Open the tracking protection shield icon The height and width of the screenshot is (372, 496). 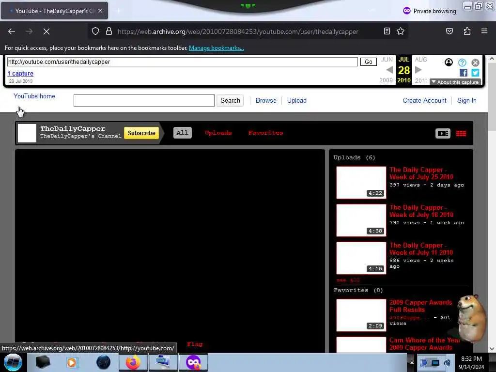tap(95, 31)
